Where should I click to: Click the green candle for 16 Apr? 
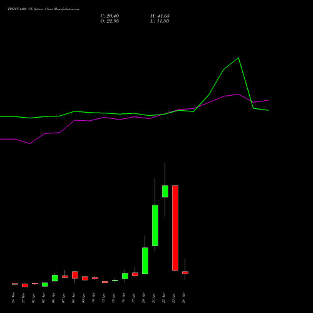coord(125,276)
